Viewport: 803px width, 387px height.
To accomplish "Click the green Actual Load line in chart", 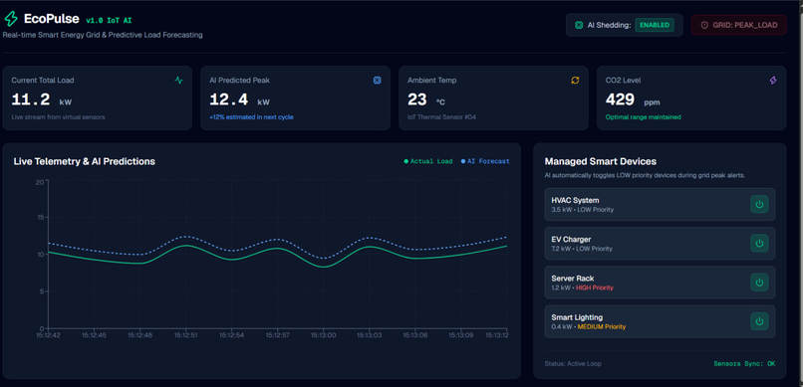I will point(277,249).
